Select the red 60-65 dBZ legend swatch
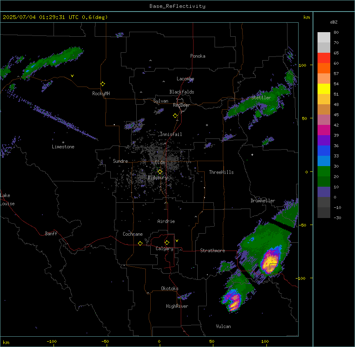The image size is (355, 347). point(324,58)
